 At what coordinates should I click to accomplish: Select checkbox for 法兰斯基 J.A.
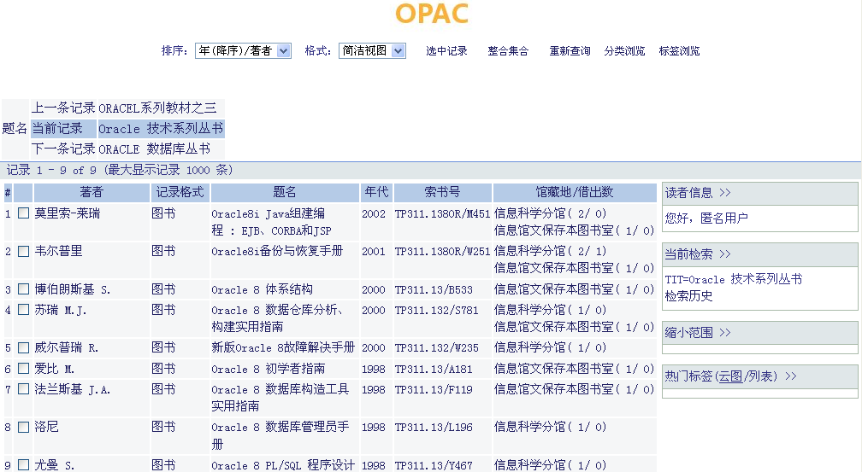point(24,389)
